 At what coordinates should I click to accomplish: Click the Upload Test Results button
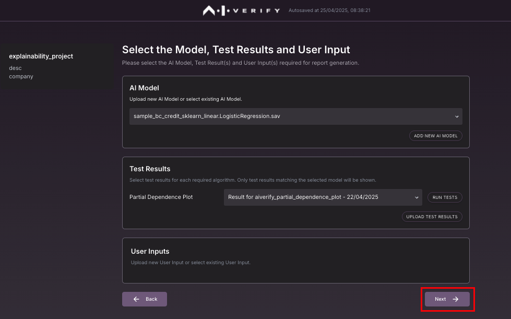[432, 217]
